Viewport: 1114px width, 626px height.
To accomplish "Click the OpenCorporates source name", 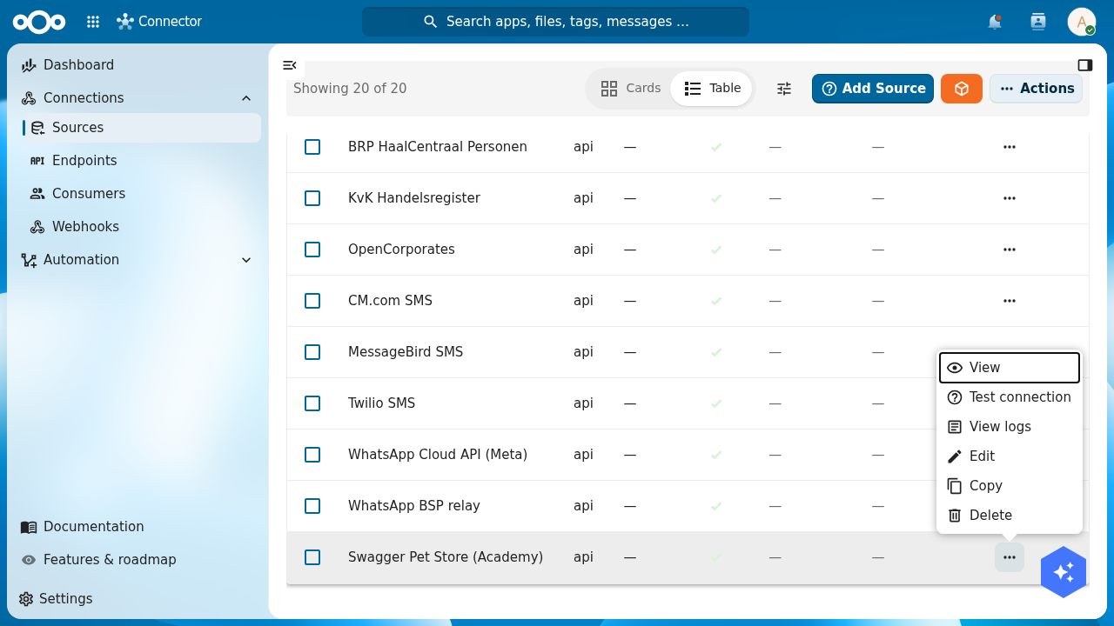I will [401, 250].
